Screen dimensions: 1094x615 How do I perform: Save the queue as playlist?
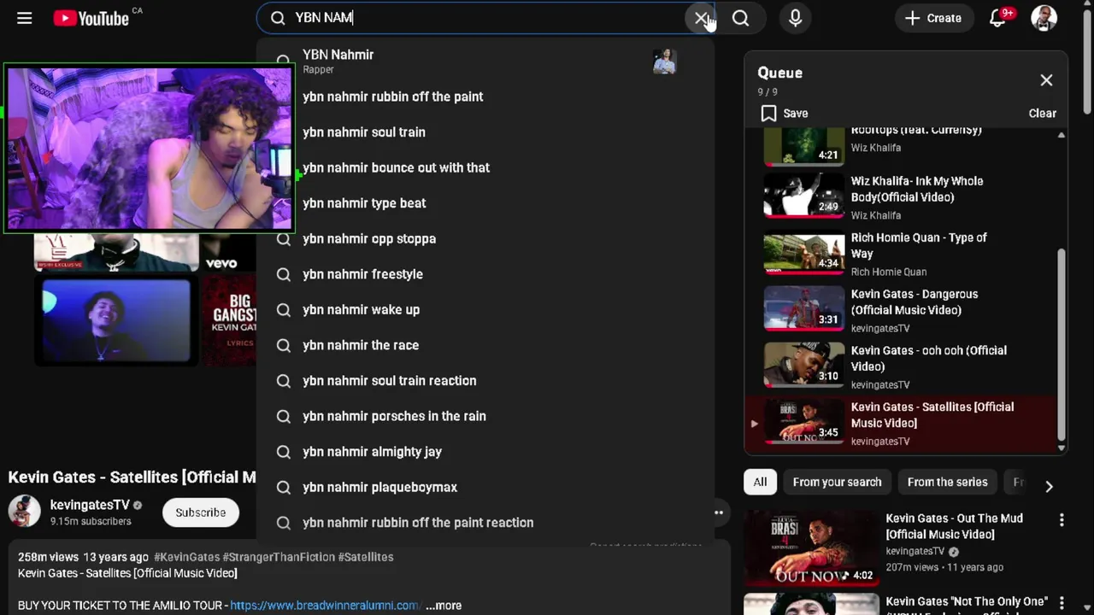pyautogui.click(x=784, y=114)
